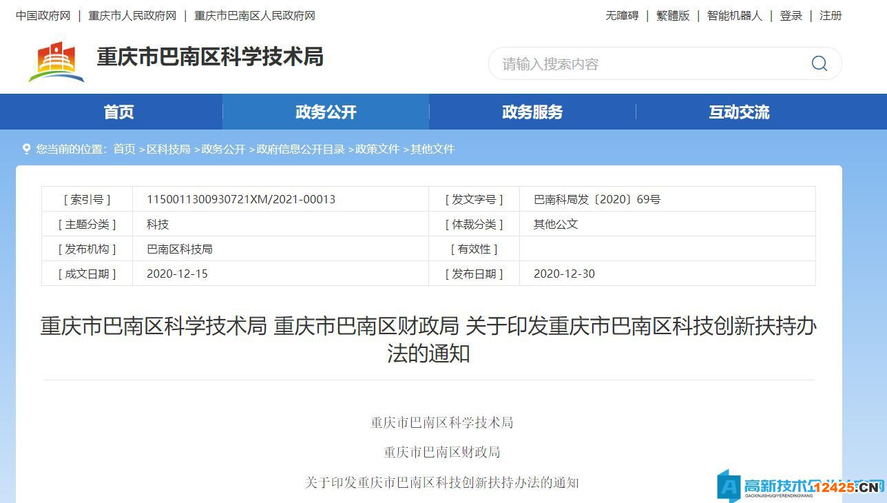The width and height of the screenshot is (887, 503).
Task: Click inside the search input field
Action: (x=620, y=63)
